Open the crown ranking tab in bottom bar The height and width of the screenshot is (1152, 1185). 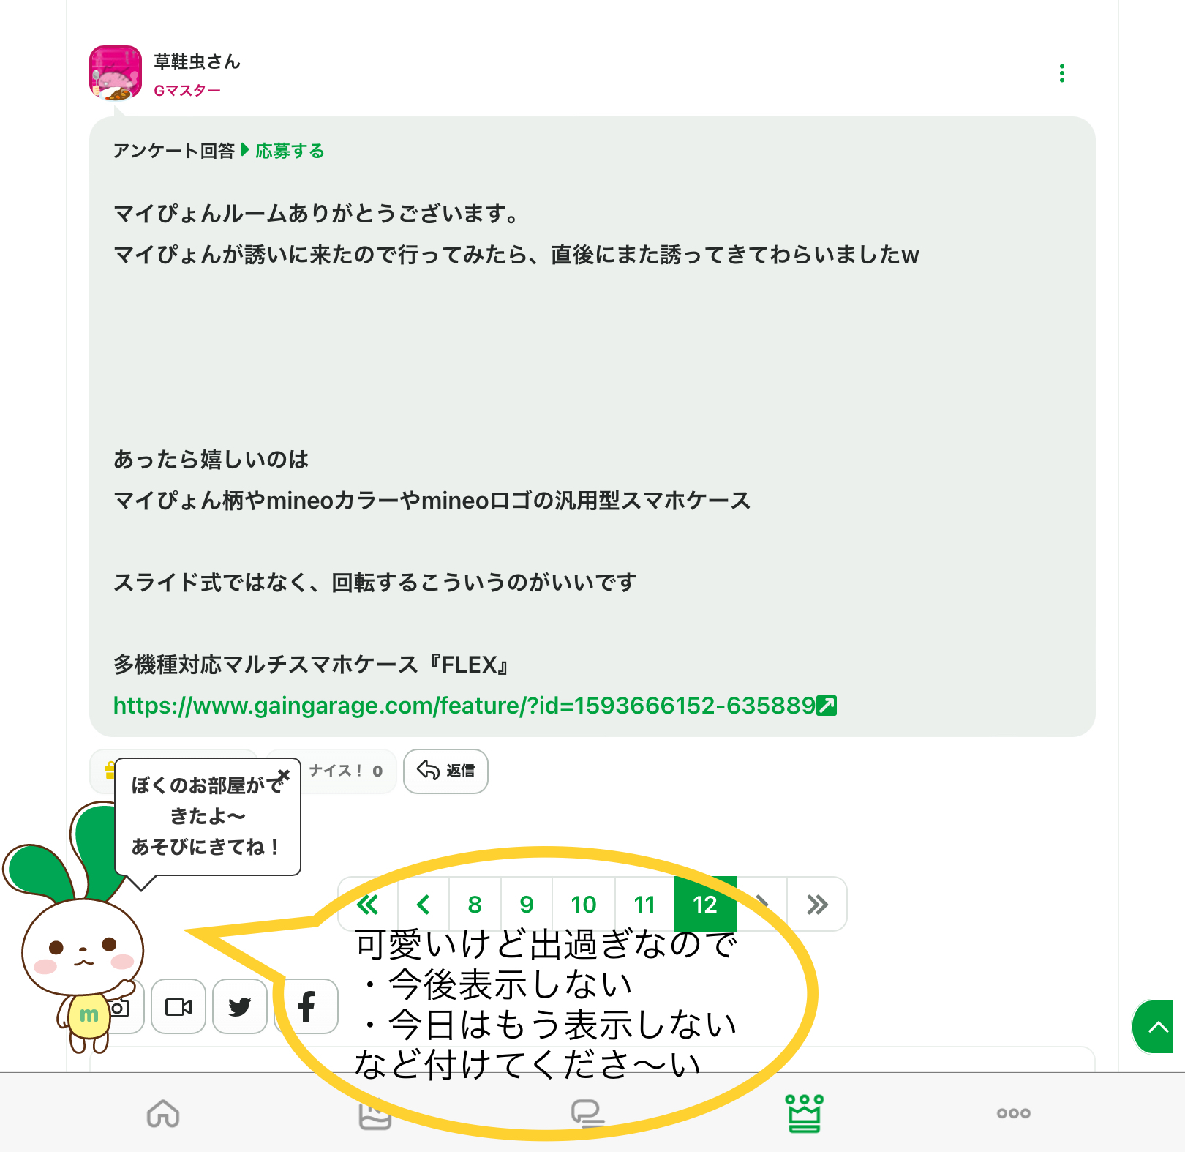pyautogui.click(x=804, y=1113)
